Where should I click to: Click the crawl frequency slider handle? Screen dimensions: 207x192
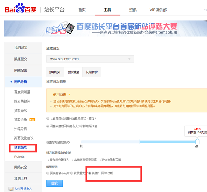197,141
